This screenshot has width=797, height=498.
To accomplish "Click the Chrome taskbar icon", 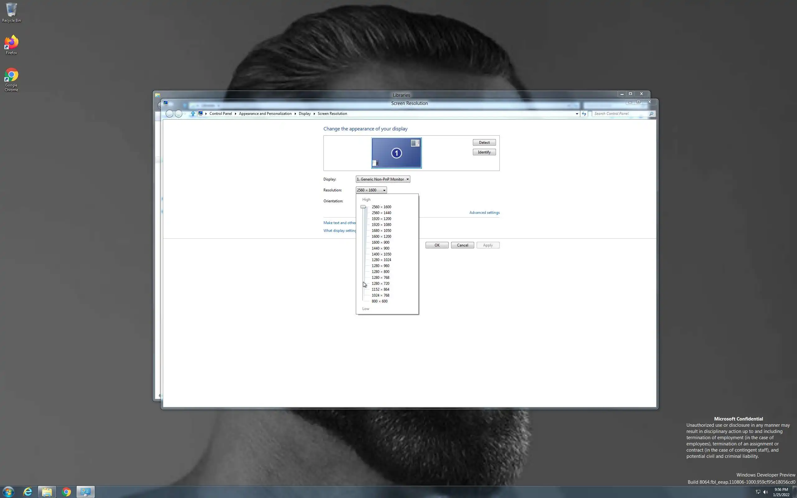I will click(x=66, y=492).
